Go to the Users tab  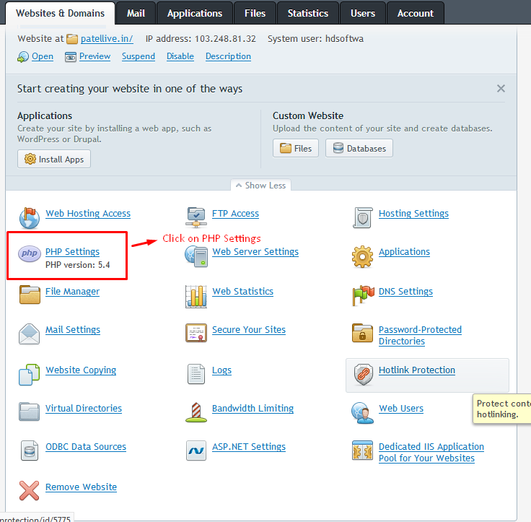click(x=362, y=13)
